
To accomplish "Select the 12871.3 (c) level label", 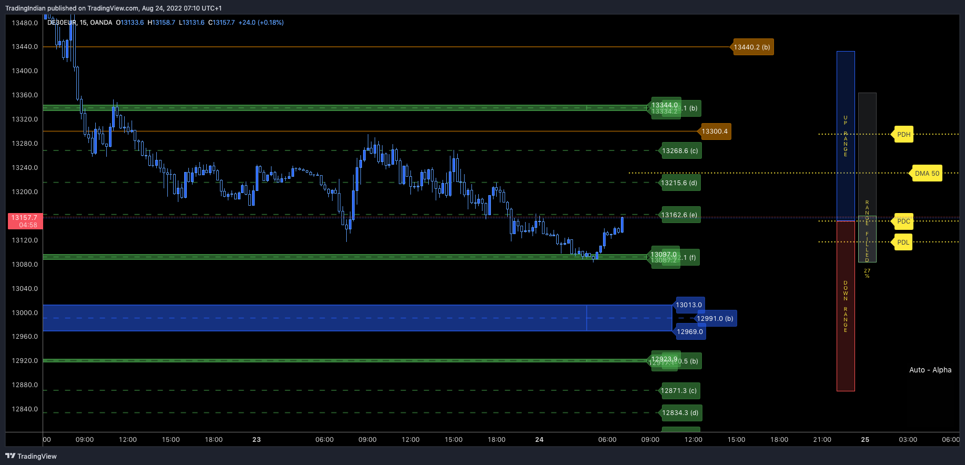I will 679,391.
